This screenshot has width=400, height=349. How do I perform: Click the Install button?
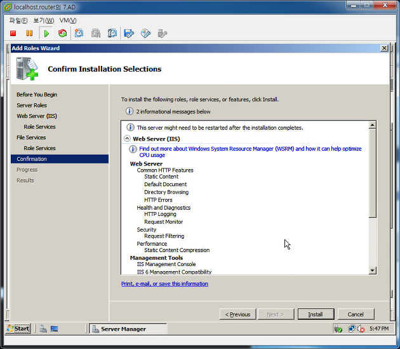[316, 314]
